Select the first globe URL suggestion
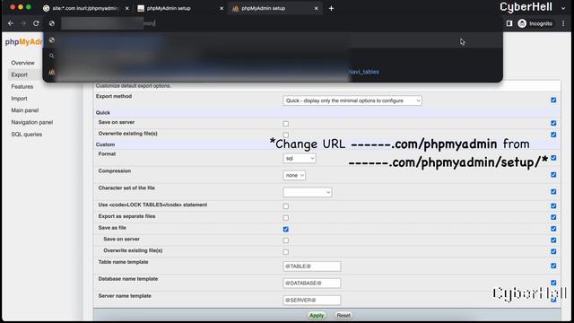574x323 pixels. 273,40
